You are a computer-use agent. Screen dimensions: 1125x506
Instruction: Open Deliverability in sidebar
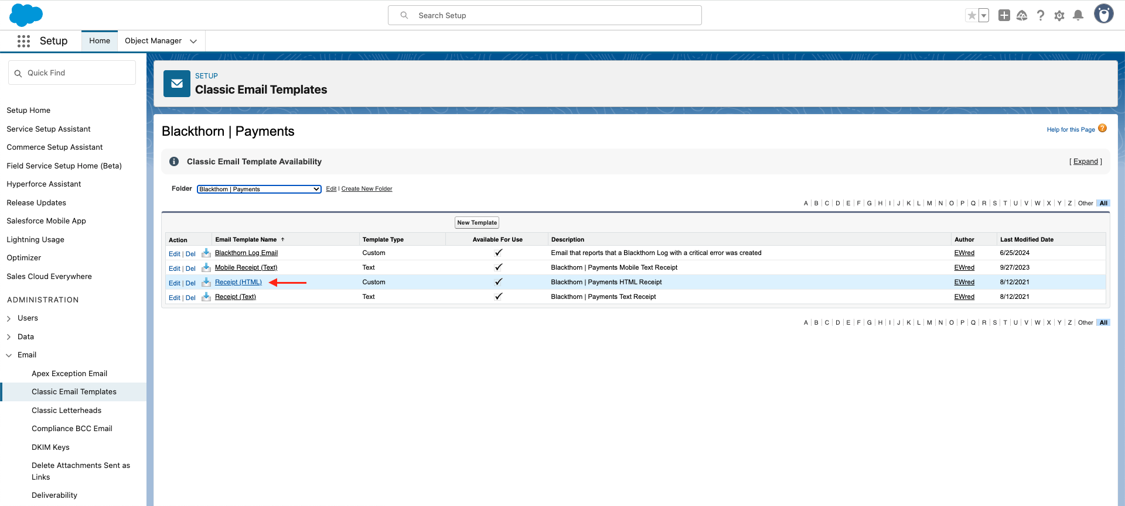click(x=54, y=495)
